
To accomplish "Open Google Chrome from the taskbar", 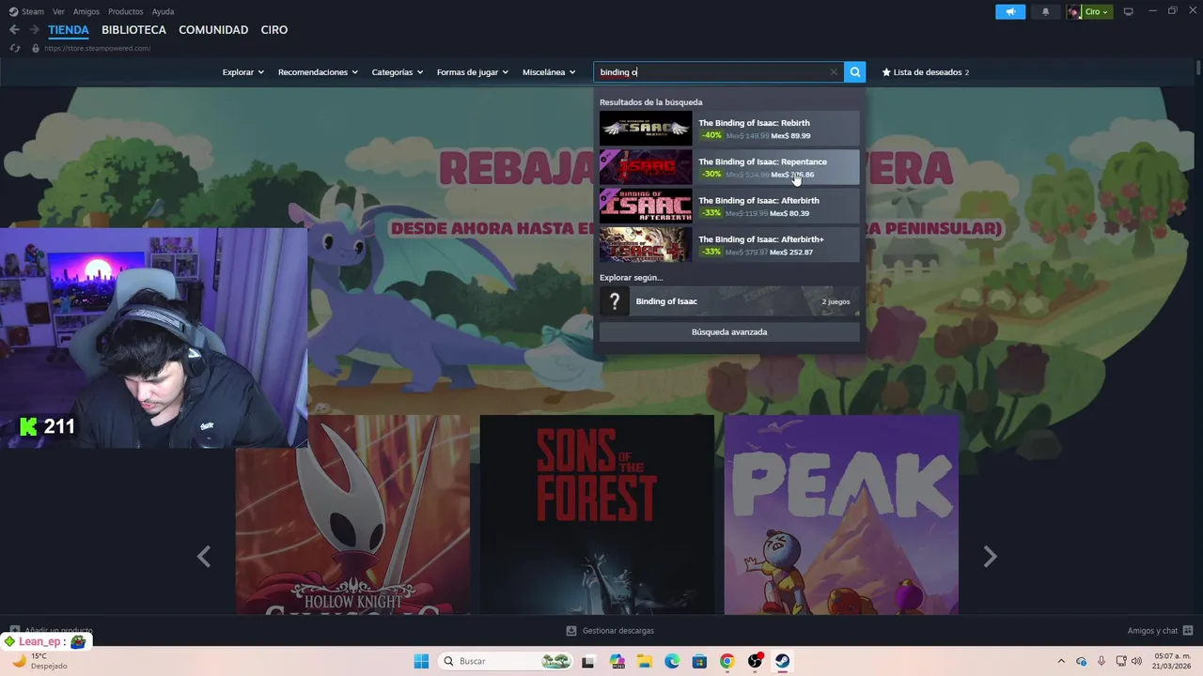I will pyautogui.click(x=726, y=661).
